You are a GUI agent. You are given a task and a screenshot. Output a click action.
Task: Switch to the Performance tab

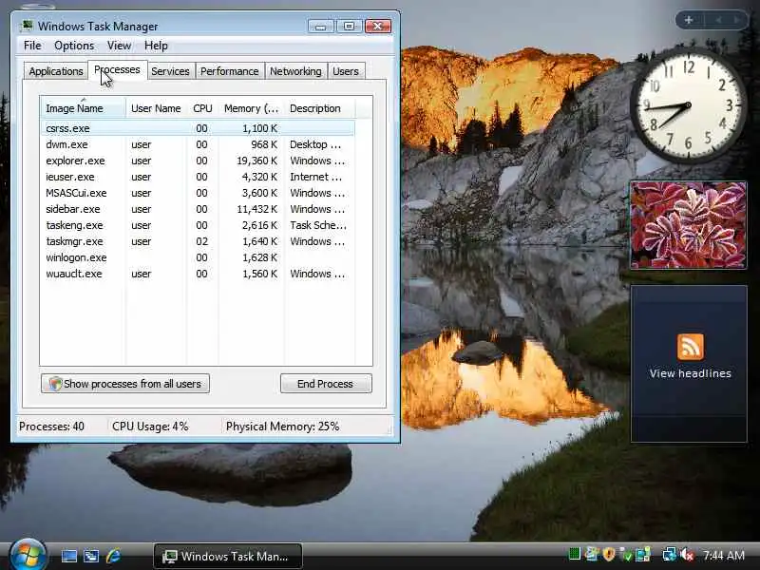(x=229, y=71)
